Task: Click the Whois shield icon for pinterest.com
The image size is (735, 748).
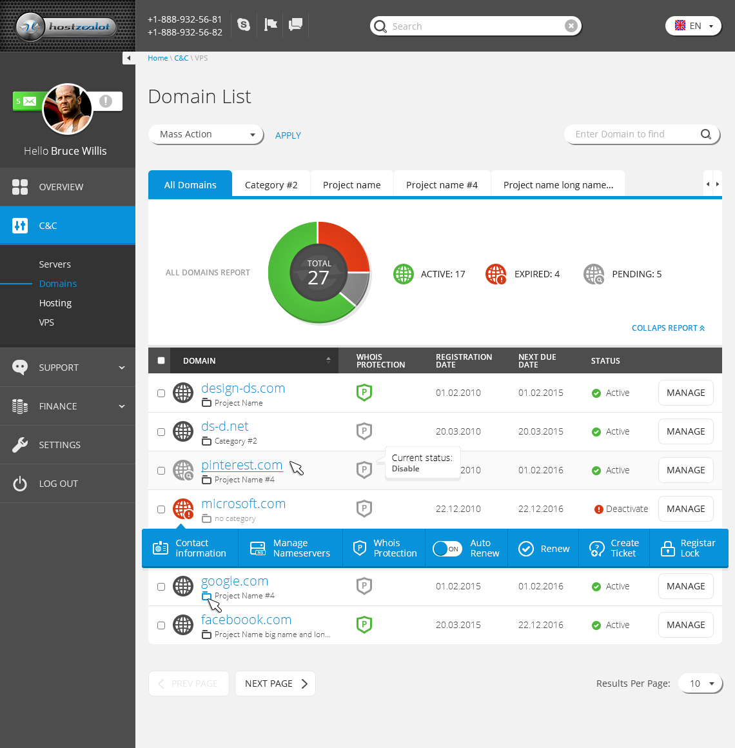Action: click(364, 470)
